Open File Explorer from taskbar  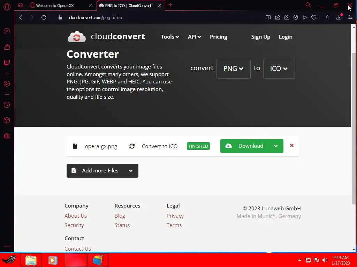tap(31, 260)
